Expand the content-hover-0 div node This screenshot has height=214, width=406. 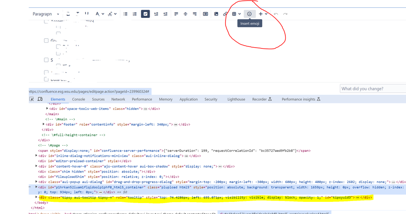point(36,166)
